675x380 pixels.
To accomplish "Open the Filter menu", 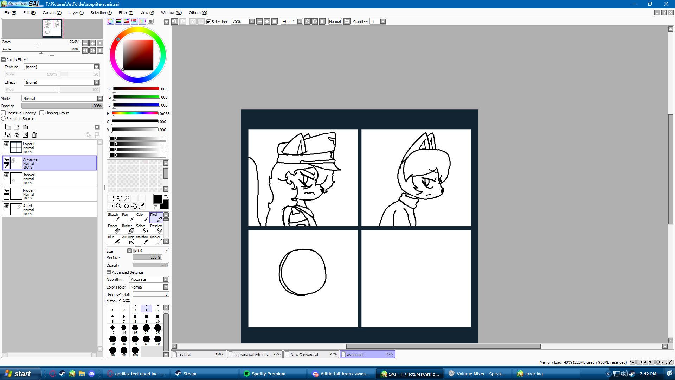I will click(126, 13).
